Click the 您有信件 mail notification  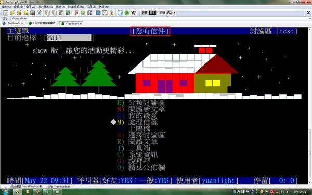pyautogui.click(x=150, y=31)
